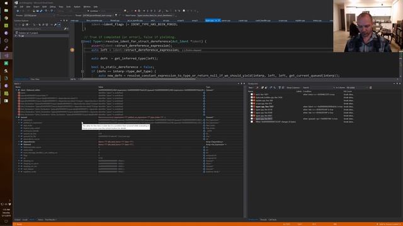Viewport: 403px width, 226px height.
Task: Toggle parser.cpp line 566 breakpoint checkbox
Action: click(252, 100)
